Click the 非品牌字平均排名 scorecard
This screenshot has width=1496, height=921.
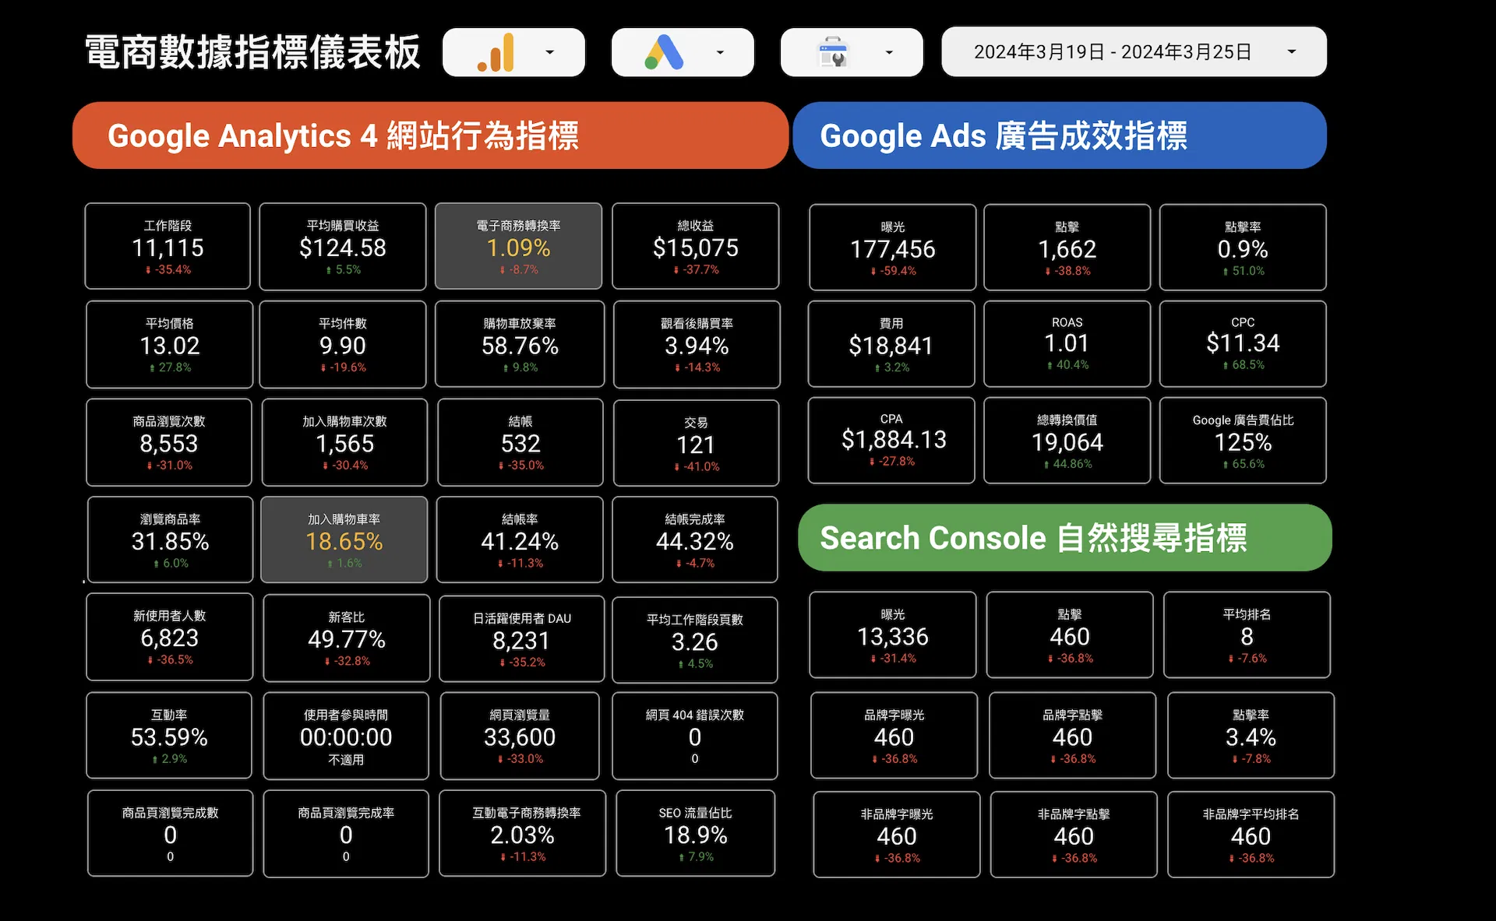pos(1251,834)
